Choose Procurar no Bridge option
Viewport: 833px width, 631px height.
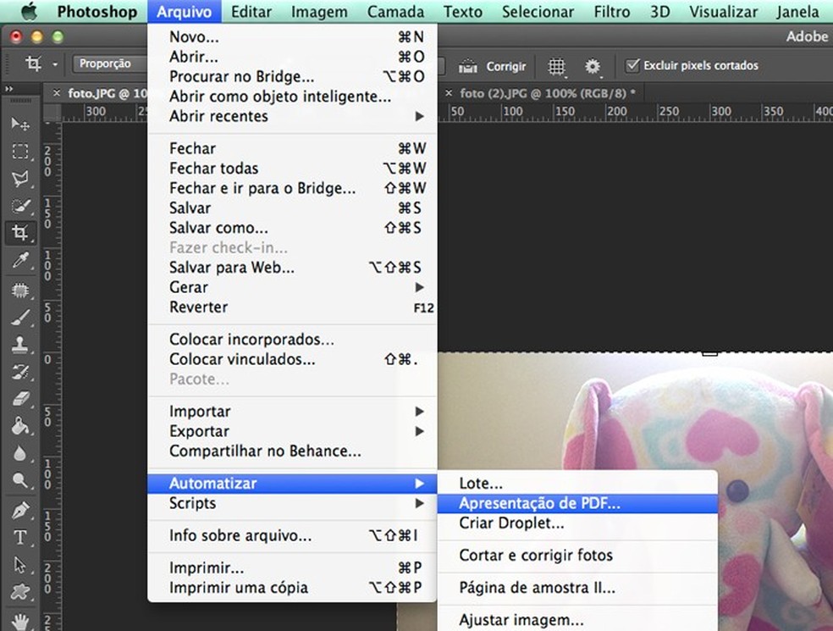(292, 76)
